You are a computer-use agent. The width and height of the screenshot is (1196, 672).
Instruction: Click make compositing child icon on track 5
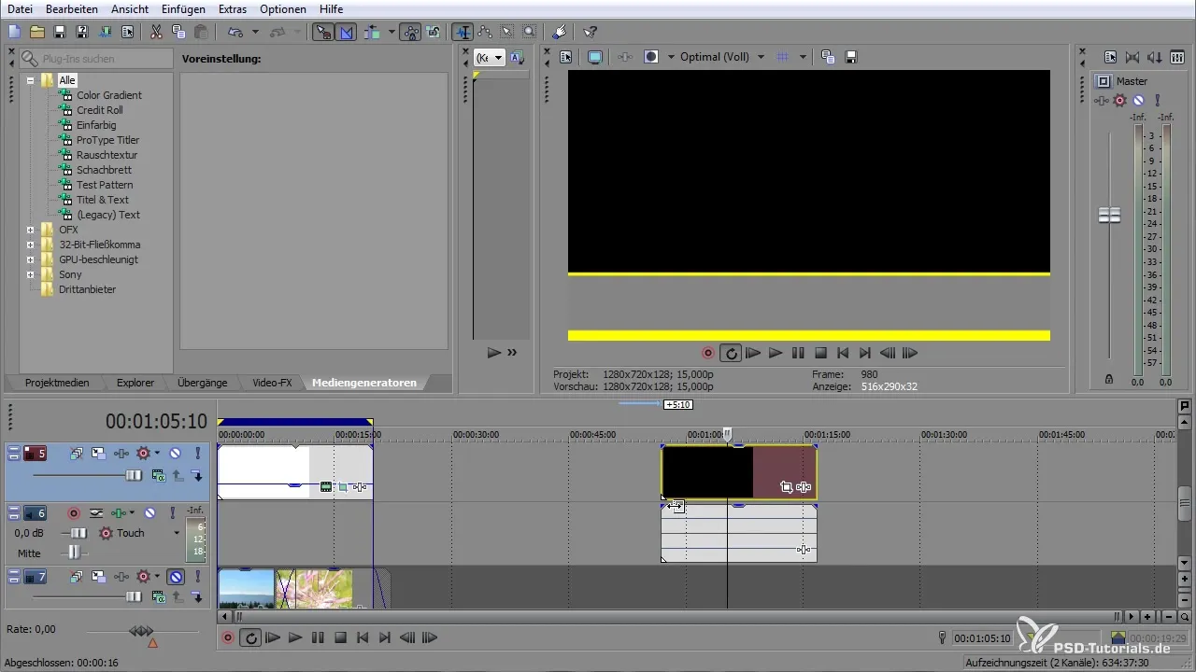coord(197,475)
